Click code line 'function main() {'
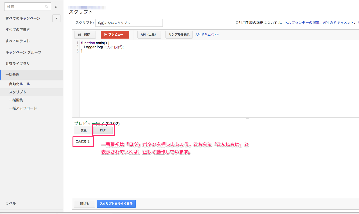This screenshot has width=359, height=214. click(x=95, y=43)
